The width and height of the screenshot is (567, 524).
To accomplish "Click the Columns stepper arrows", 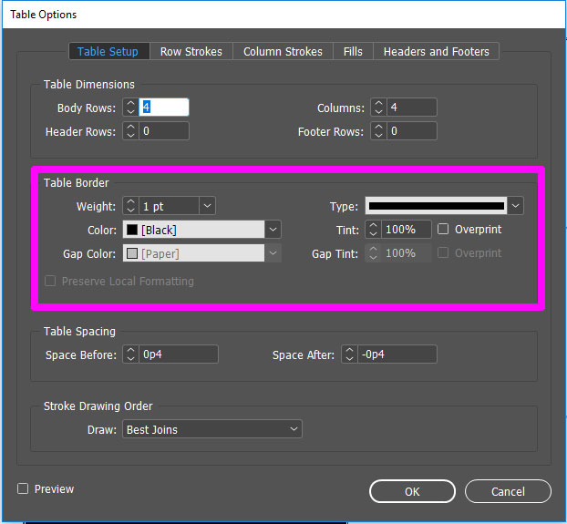I will coord(377,108).
